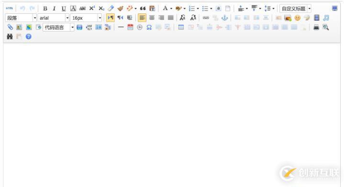Image resolution: width=344 pixels, height=187 pixels.
Task: Insert a table with the table icon
Action: (x=181, y=27)
